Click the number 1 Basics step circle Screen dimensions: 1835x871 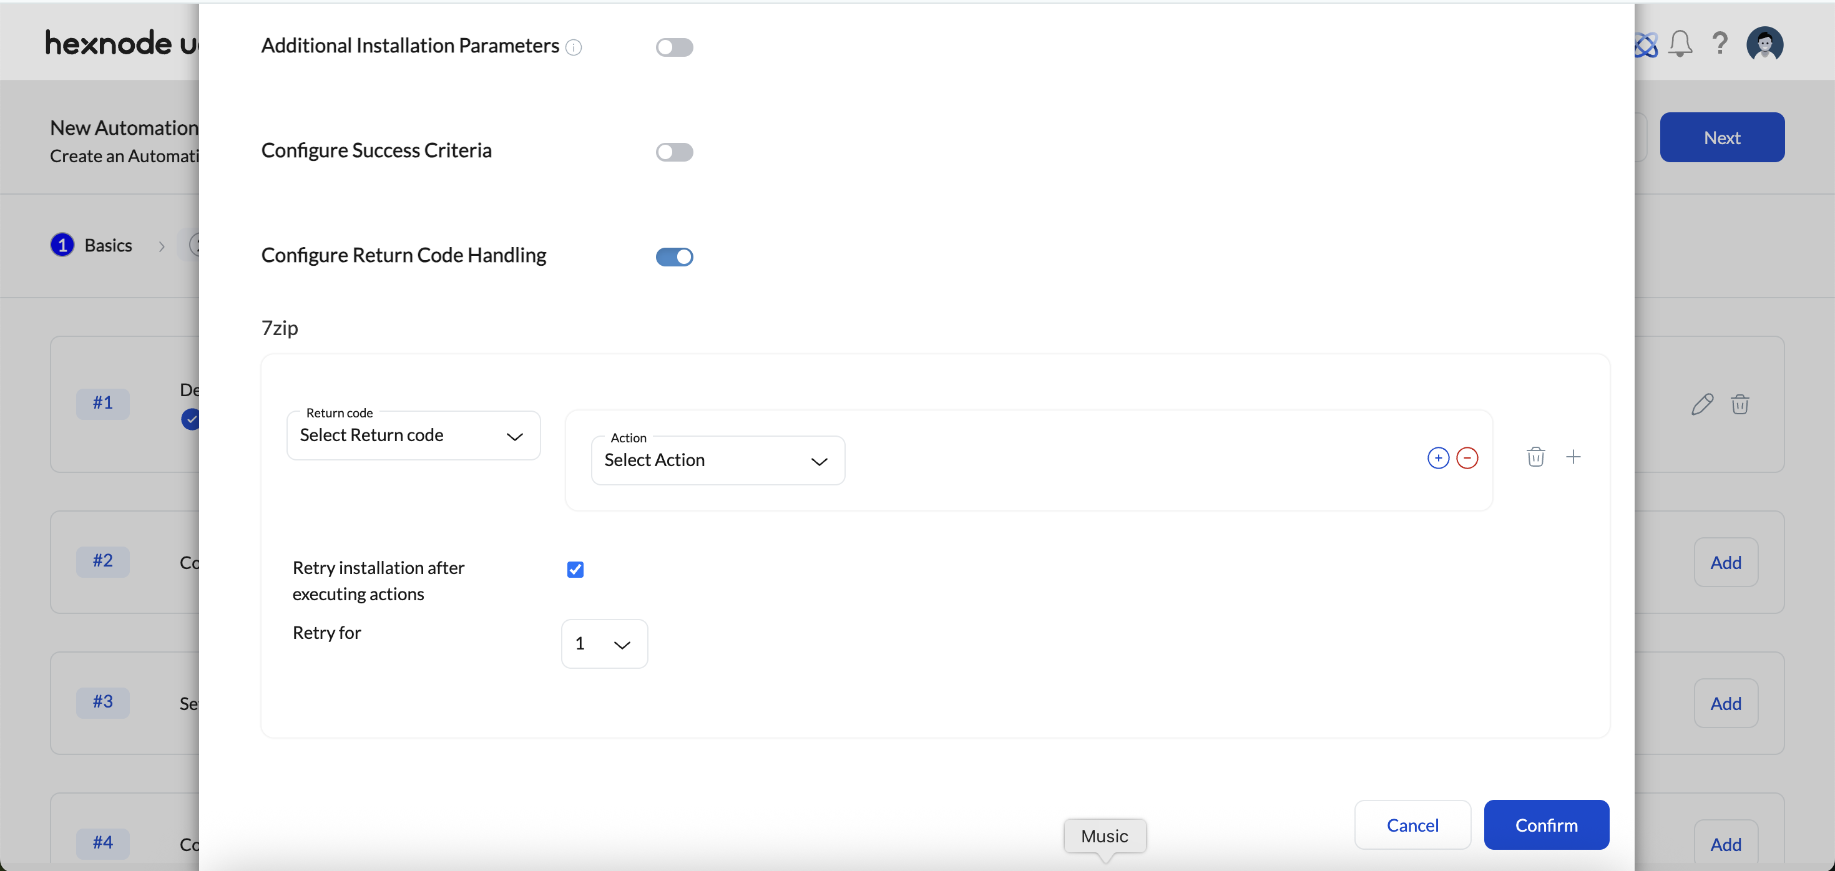pos(62,246)
